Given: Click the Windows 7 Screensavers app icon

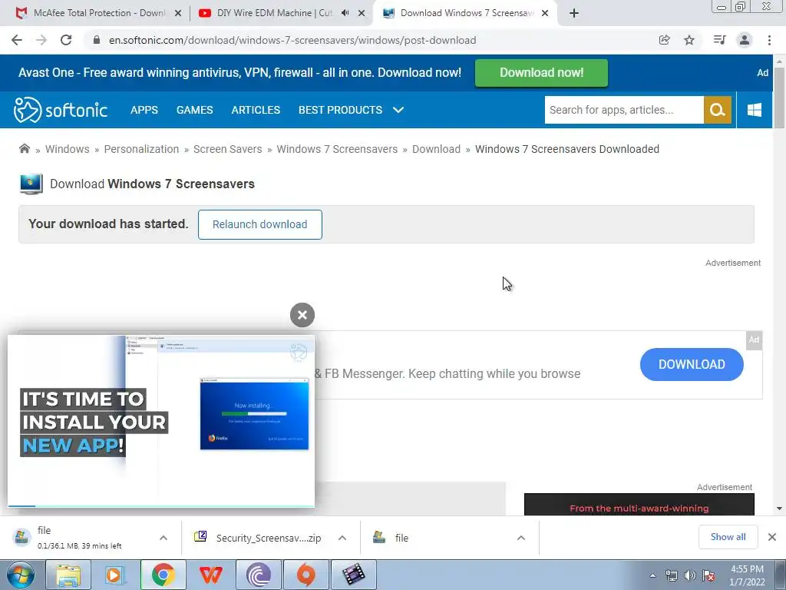Looking at the screenshot, I should point(31,184).
